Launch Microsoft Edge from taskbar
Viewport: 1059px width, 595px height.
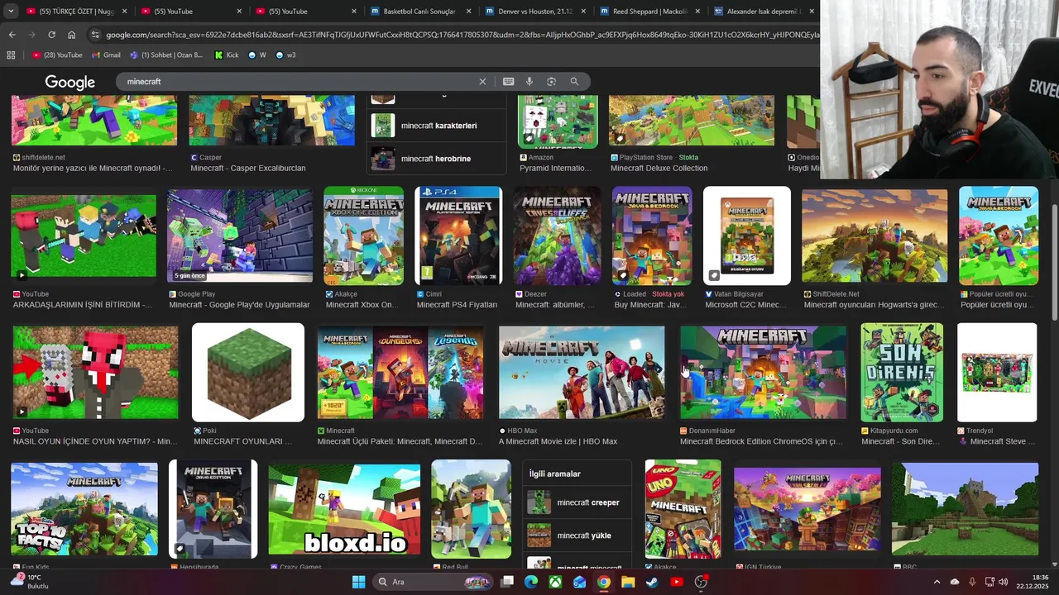[x=531, y=582]
